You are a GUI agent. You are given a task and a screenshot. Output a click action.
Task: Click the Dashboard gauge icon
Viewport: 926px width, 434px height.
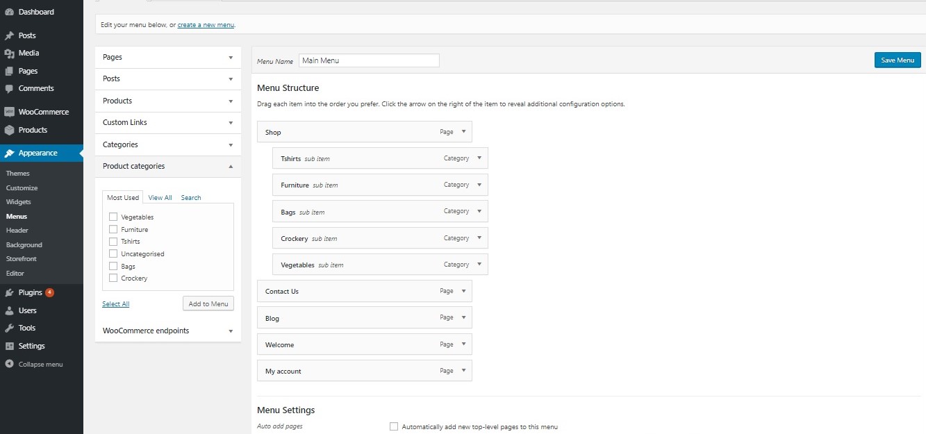click(x=9, y=12)
